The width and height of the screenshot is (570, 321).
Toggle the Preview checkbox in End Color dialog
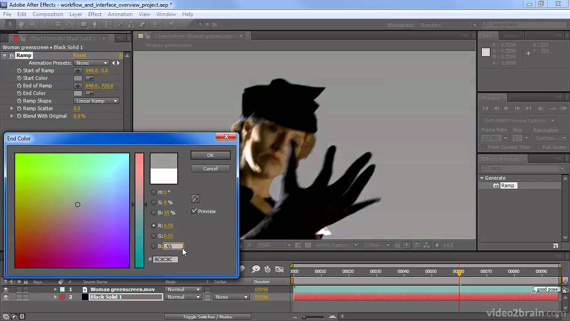point(194,211)
